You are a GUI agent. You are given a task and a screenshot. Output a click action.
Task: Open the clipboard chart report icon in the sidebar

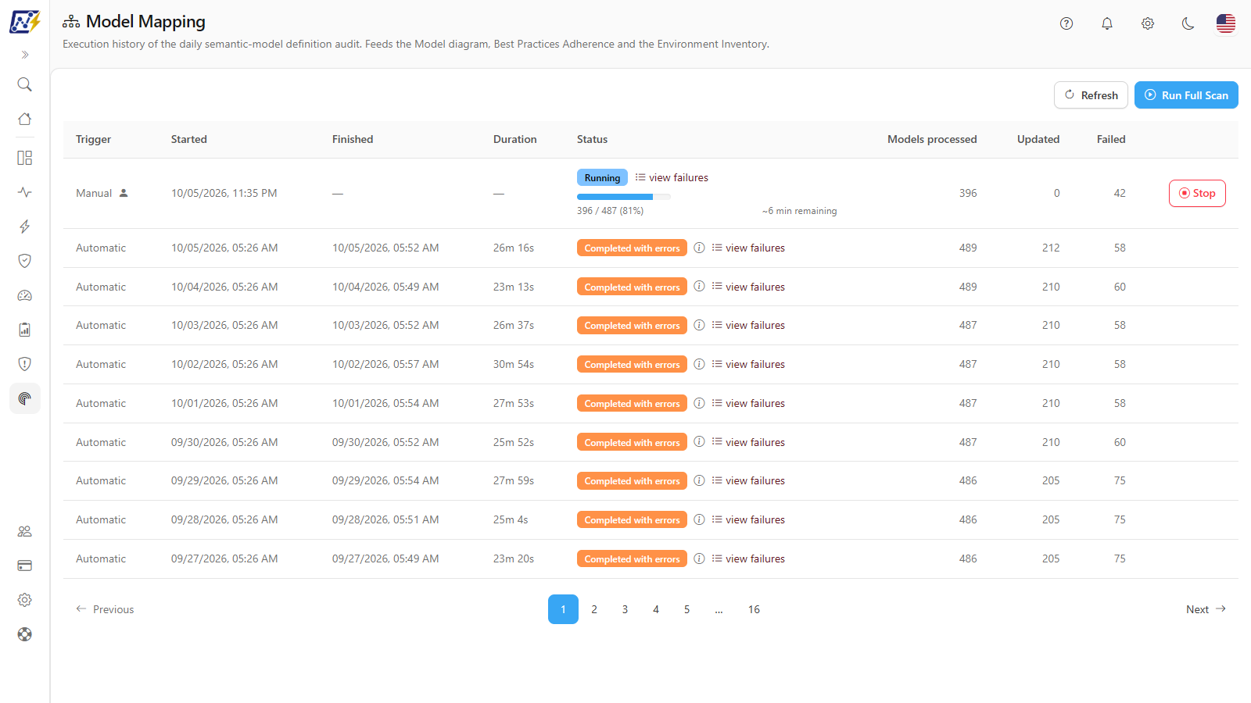[x=25, y=330]
